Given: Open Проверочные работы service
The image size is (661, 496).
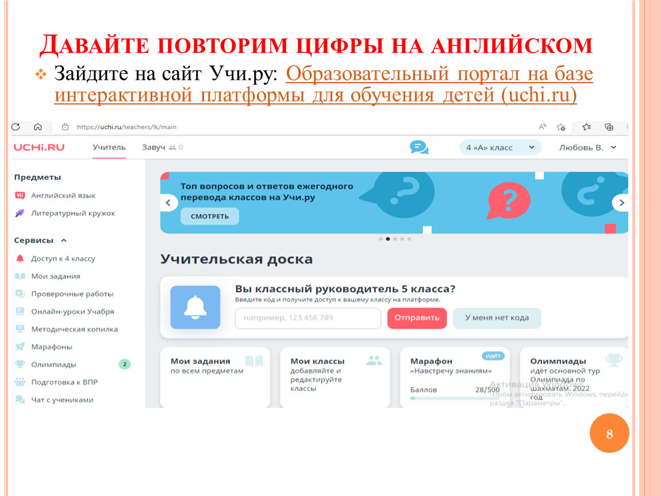Looking at the screenshot, I should click(72, 294).
